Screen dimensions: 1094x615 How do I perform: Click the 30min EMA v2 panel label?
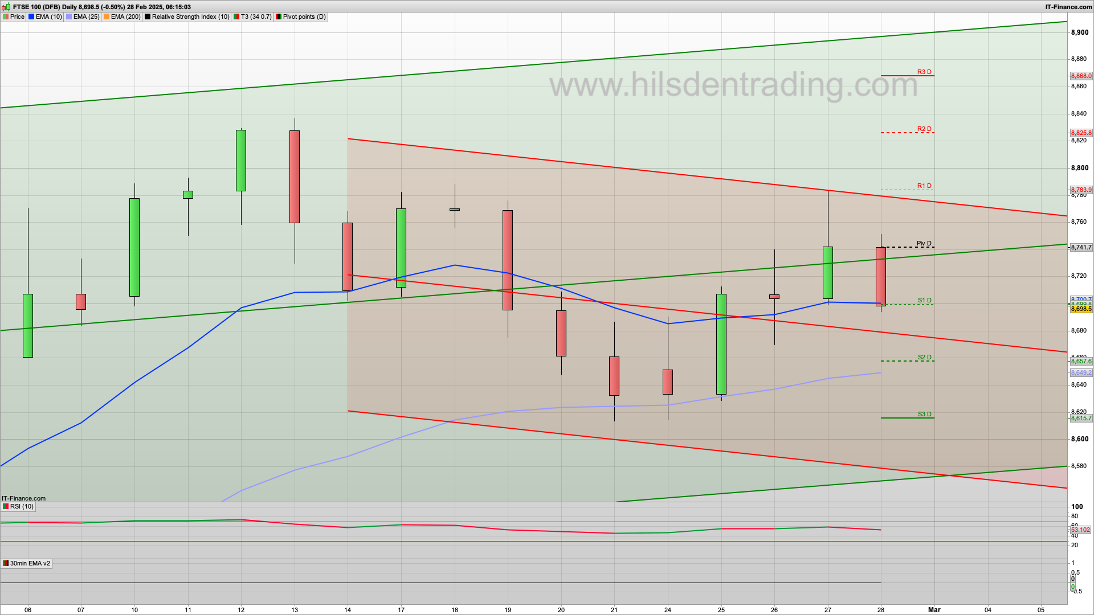coord(26,563)
